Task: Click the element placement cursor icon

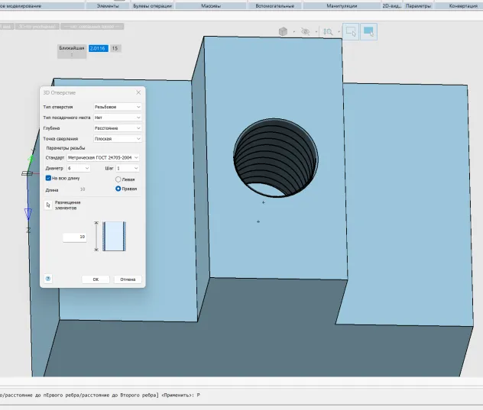Action: pyautogui.click(x=49, y=205)
